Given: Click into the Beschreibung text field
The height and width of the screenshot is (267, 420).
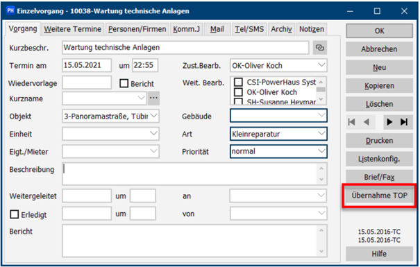Looking at the screenshot, I should 190,174.
